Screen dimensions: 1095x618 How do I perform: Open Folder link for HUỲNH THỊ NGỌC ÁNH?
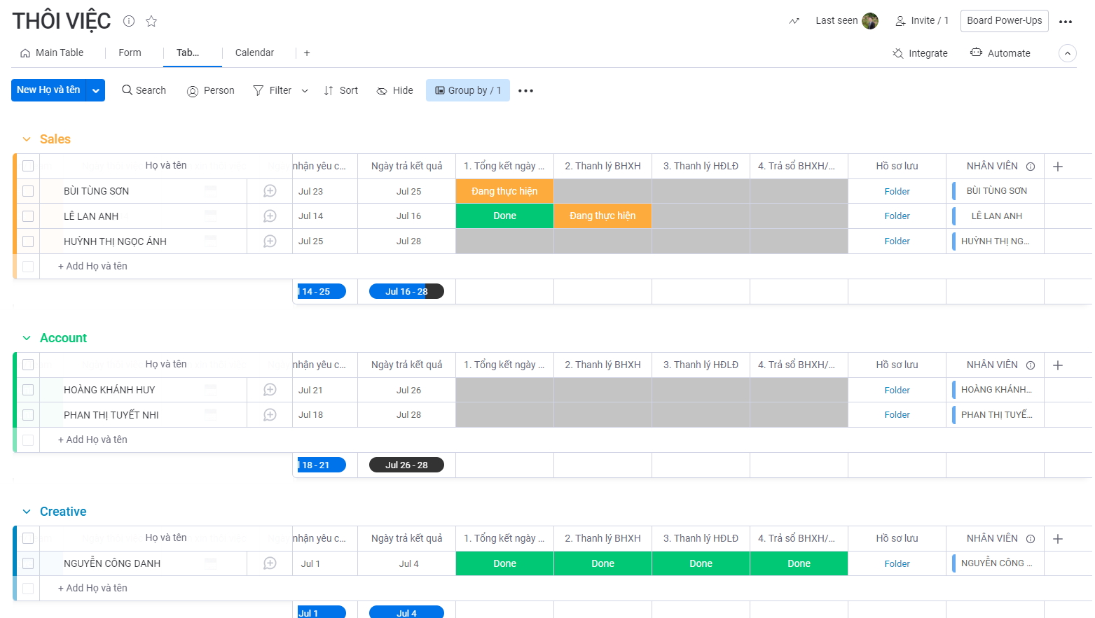click(897, 241)
